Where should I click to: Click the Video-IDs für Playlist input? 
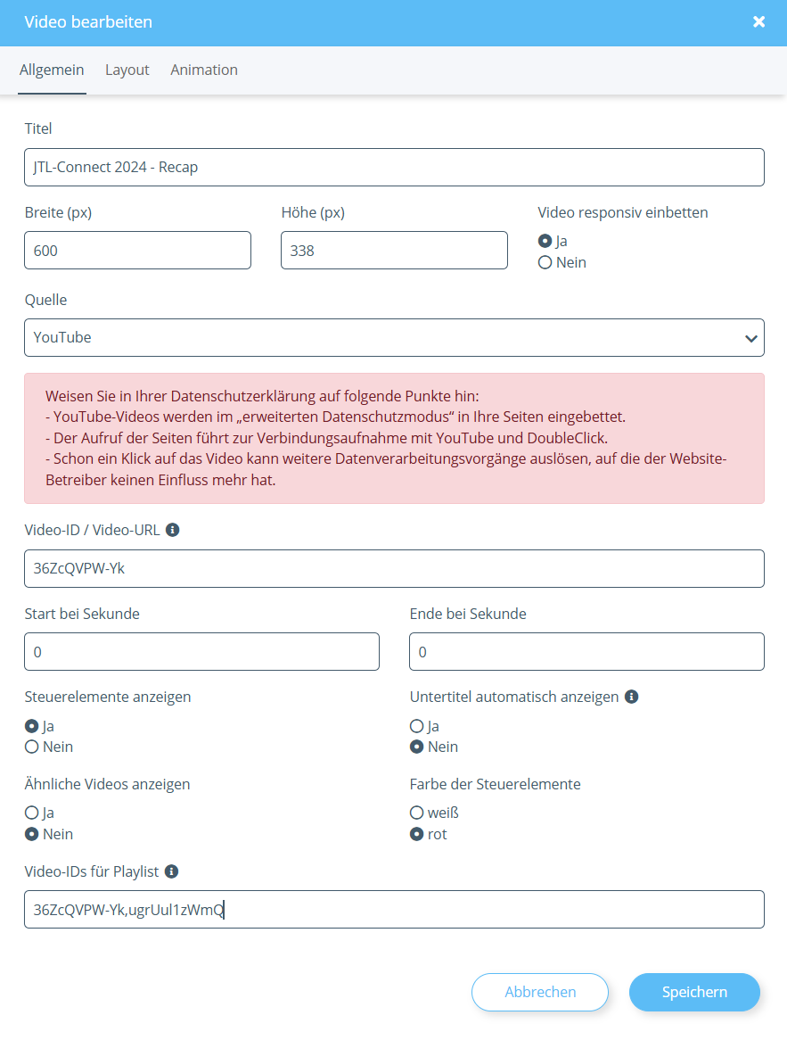394,910
